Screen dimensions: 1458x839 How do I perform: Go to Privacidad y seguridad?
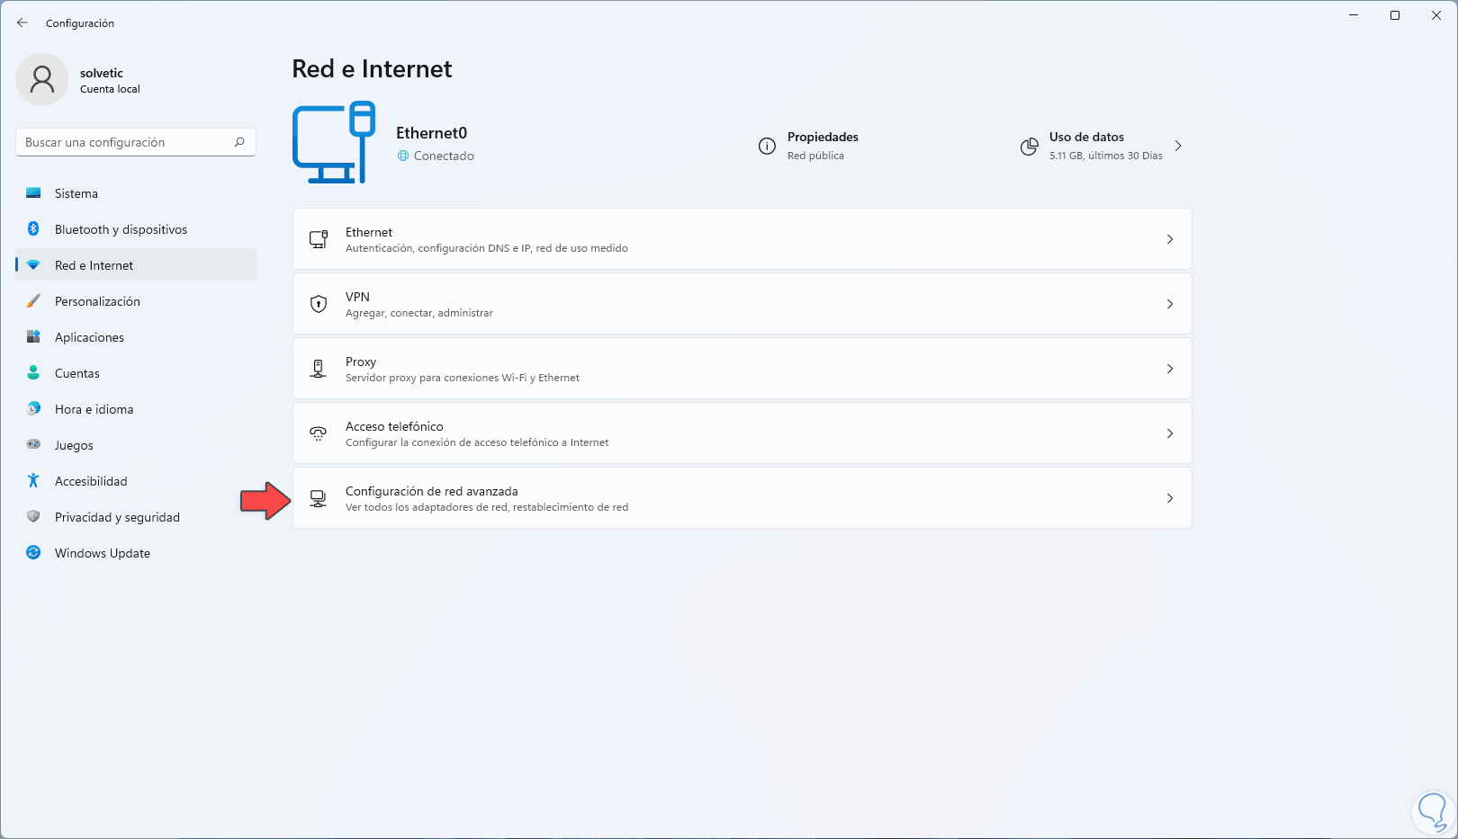coord(117,517)
